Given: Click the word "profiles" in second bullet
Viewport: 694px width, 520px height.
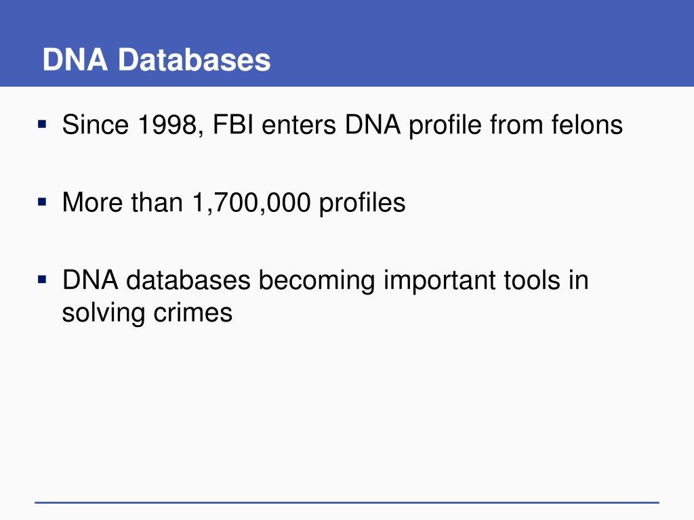Looking at the screenshot, I should [x=362, y=204].
